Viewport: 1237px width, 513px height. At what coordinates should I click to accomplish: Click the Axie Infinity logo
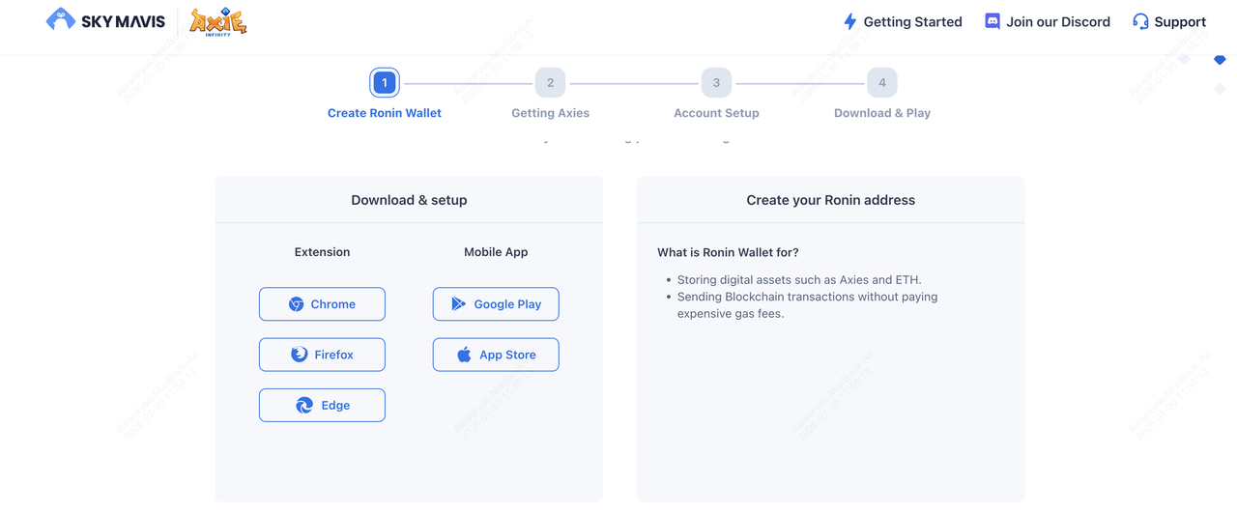tap(217, 21)
